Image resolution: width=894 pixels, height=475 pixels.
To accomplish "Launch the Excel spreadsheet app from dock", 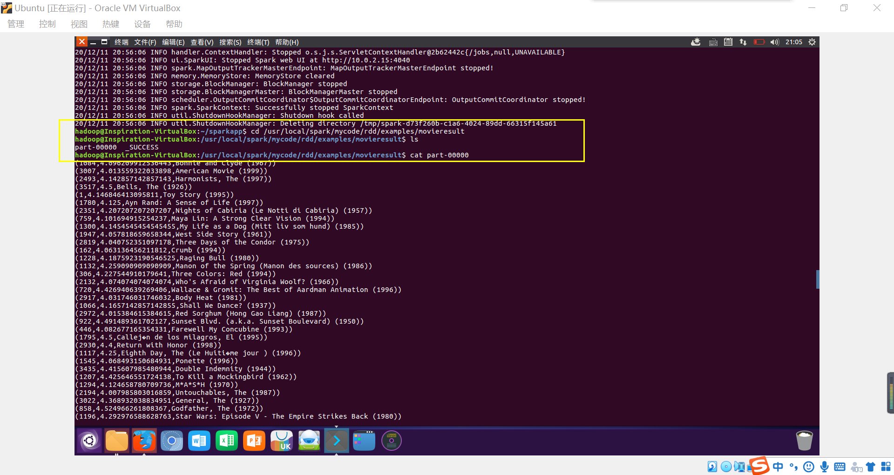I will point(227,441).
